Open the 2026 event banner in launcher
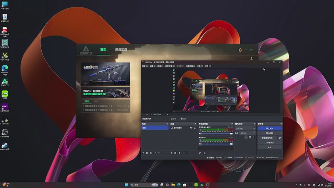 tap(106, 92)
